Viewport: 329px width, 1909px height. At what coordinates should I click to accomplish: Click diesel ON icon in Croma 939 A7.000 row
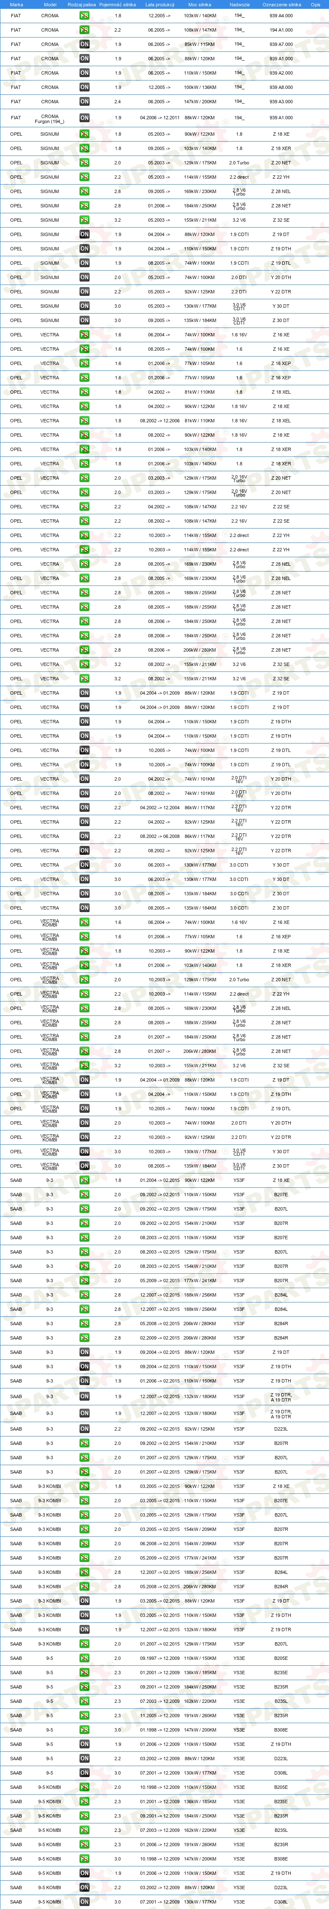(84, 44)
